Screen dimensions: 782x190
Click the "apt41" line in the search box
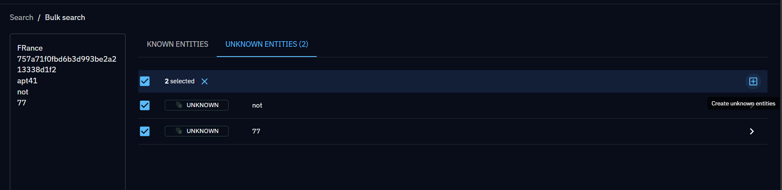[27, 81]
